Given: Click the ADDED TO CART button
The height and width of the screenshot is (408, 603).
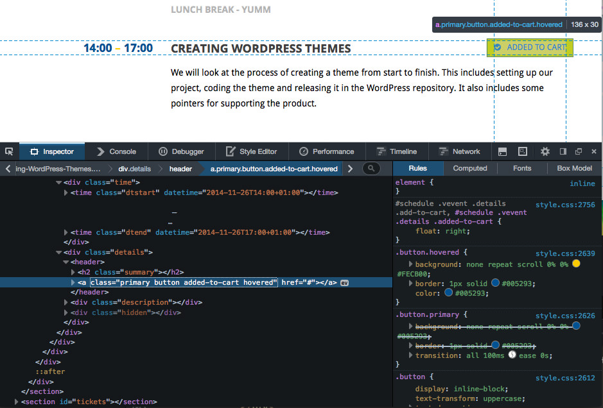Looking at the screenshot, I should 530,47.
